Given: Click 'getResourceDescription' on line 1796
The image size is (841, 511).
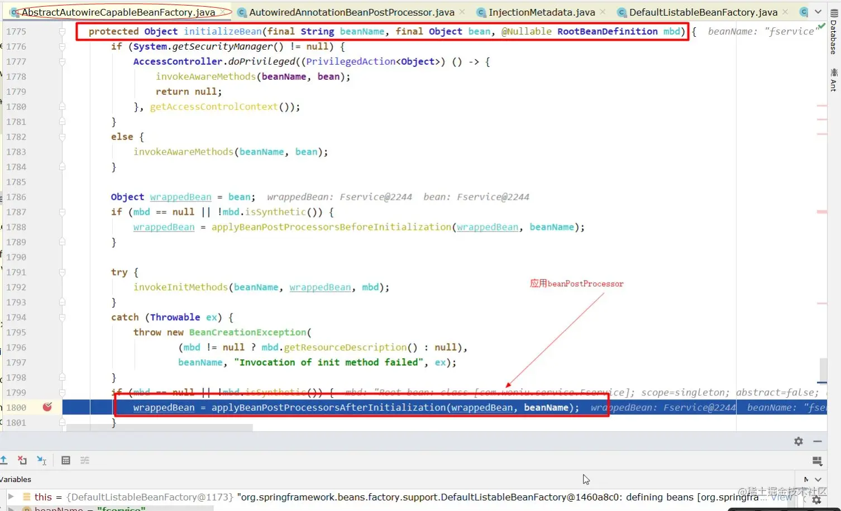Looking at the screenshot, I should (x=345, y=348).
